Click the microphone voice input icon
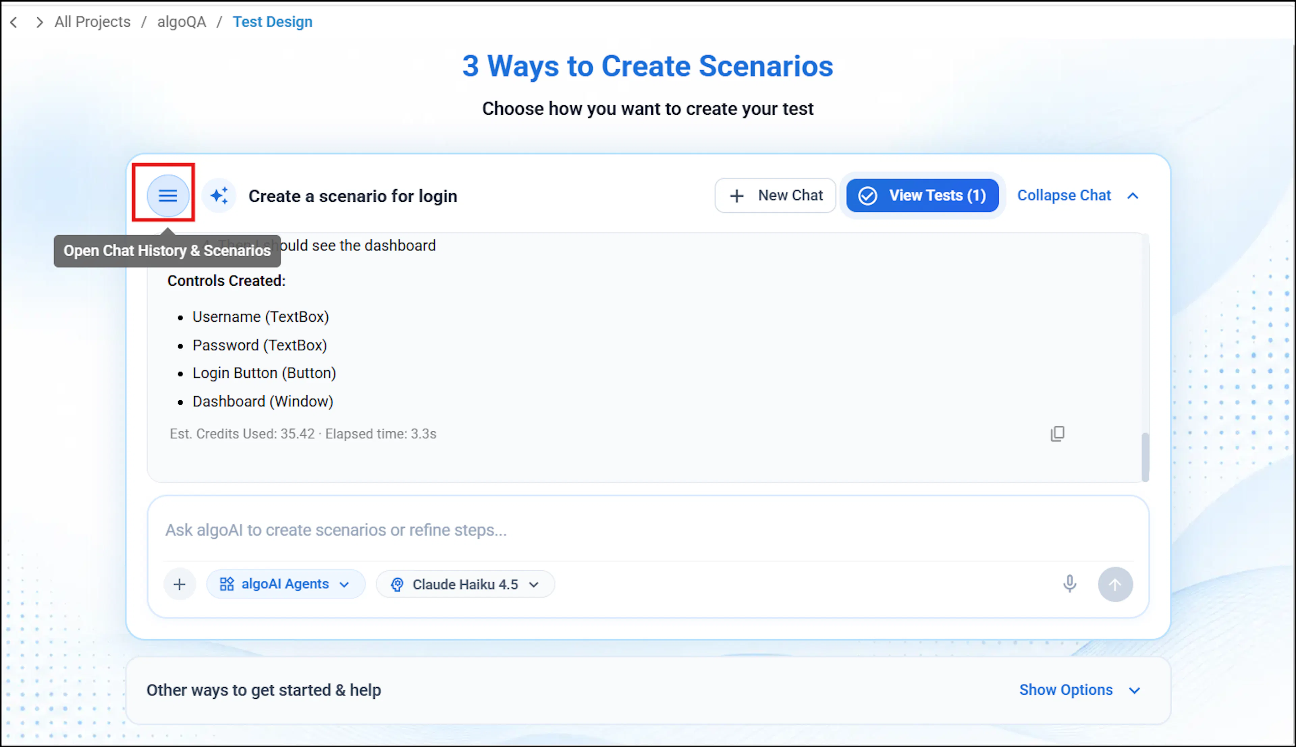Image resolution: width=1296 pixels, height=747 pixels. [1070, 584]
